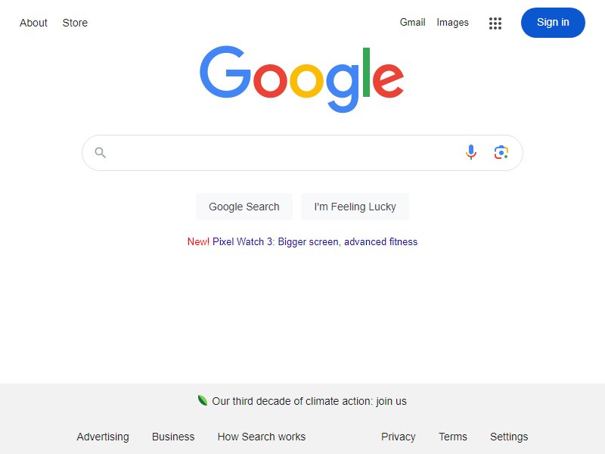Expand the Settings footer menu
This screenshot has height=454, width=605.
tap(509, 437)
